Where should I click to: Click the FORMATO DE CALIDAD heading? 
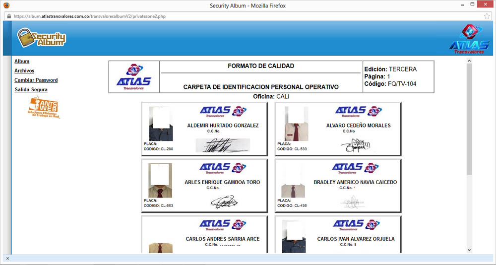(x=261, y=66)
